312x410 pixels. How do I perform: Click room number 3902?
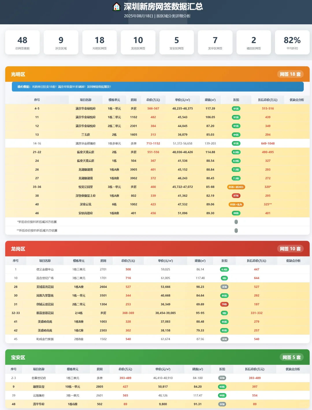[133, 178]
